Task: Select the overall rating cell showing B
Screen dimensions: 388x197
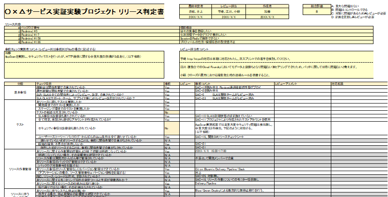Action: [x=317, y=11]
